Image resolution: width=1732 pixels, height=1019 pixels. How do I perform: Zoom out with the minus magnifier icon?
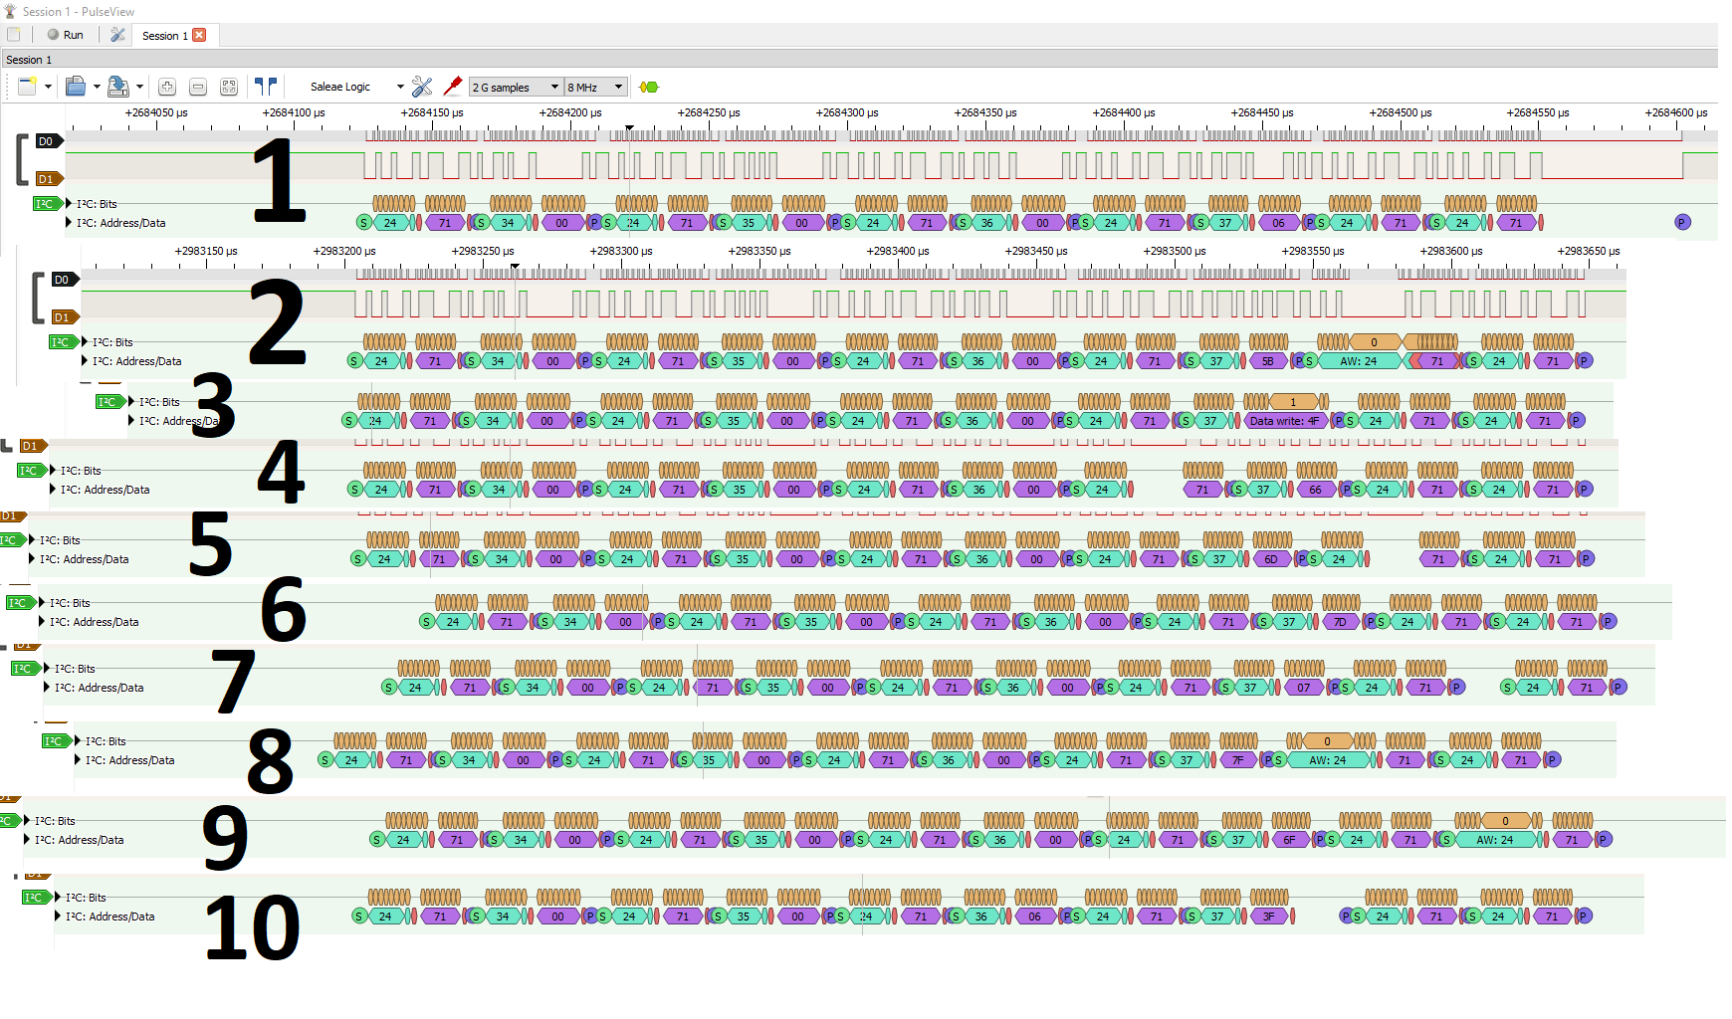(198, 87)
